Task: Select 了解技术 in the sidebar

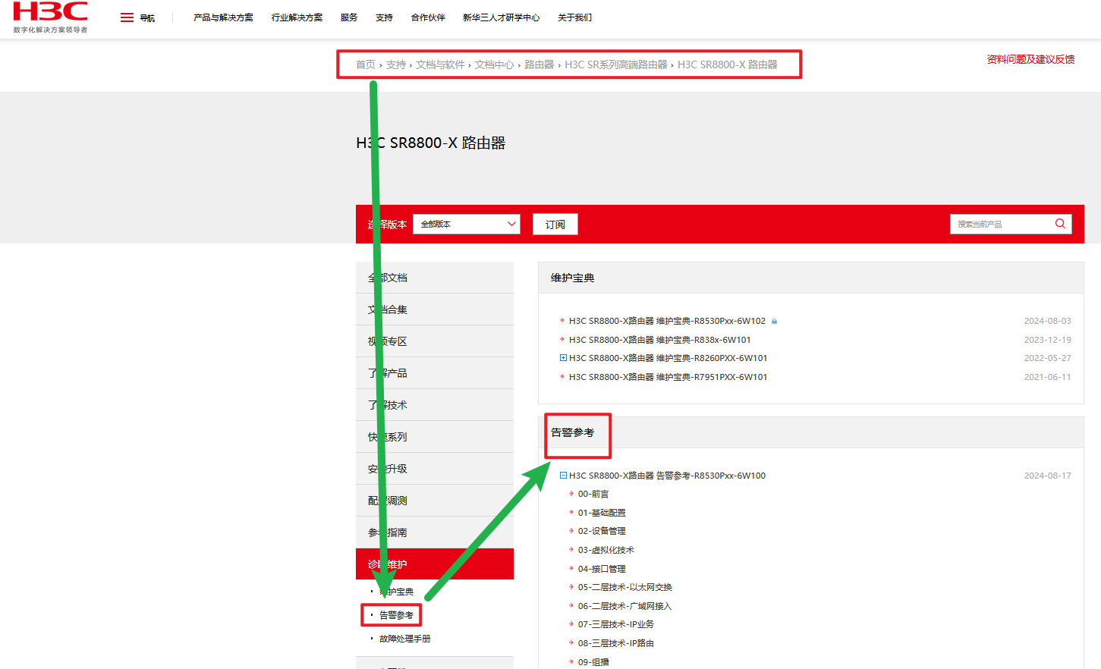Action: tap(435, 405)
